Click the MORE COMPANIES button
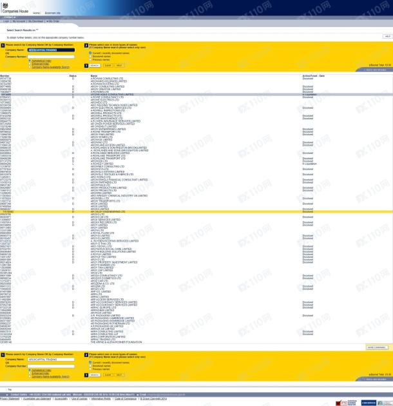The image size is (393, 406). click(x=377, y=347)
